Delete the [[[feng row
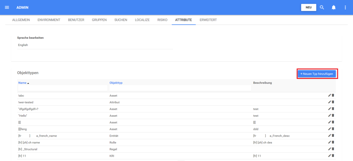This screenshot has height=161, width=353. 333,129
